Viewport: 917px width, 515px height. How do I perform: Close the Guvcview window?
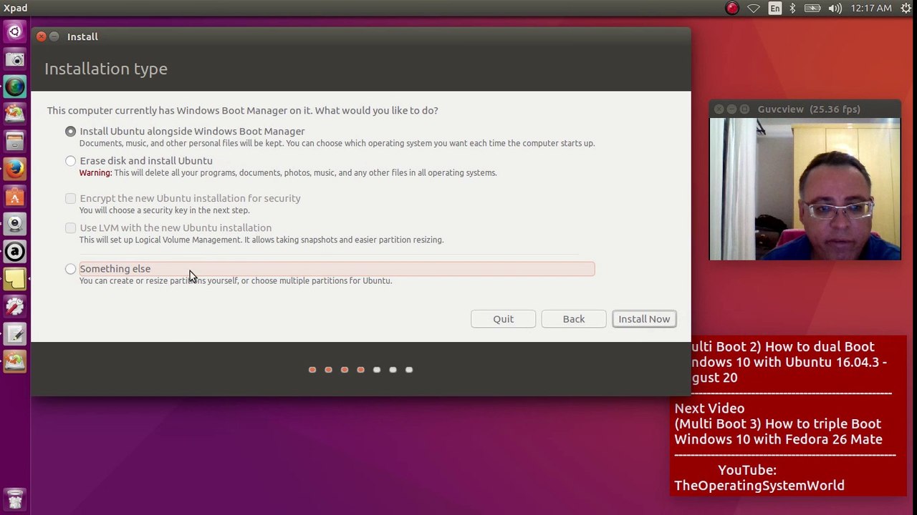tap(719, 109)
